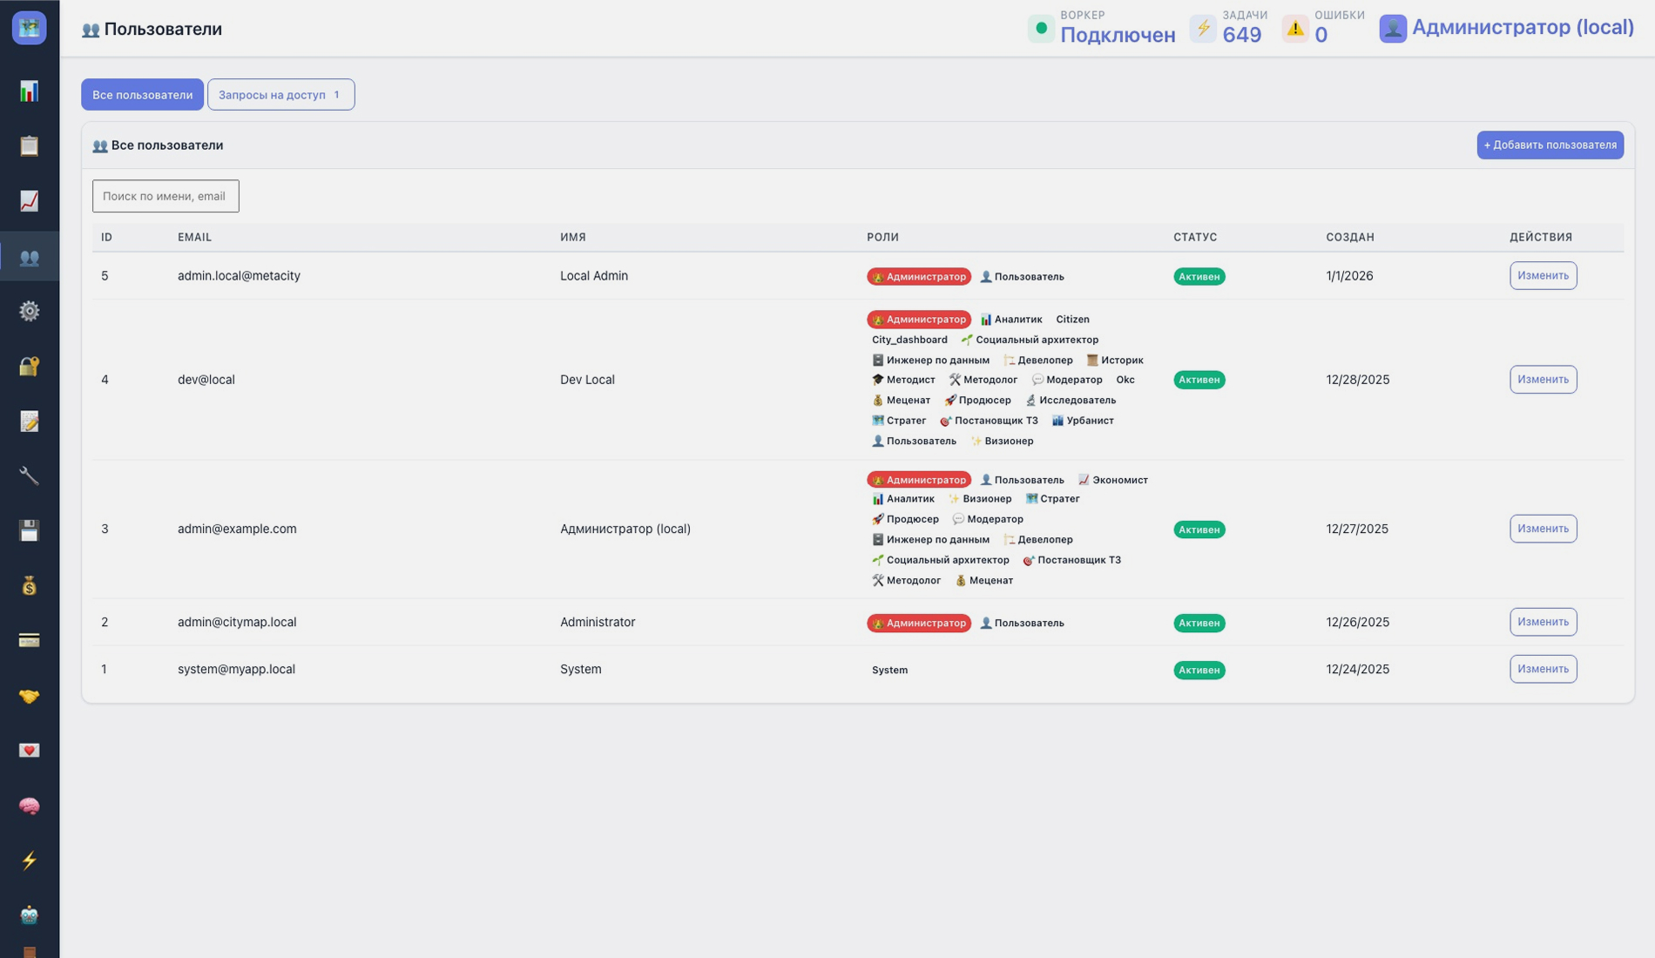This screenshot has width=1655, height=958.
Task: Click the clipboard icon in the sidebar
Action: [30, 146]
